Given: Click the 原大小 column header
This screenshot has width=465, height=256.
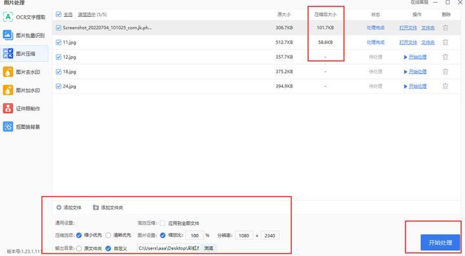Looking at the screenshot, I should tap(284, 14).
